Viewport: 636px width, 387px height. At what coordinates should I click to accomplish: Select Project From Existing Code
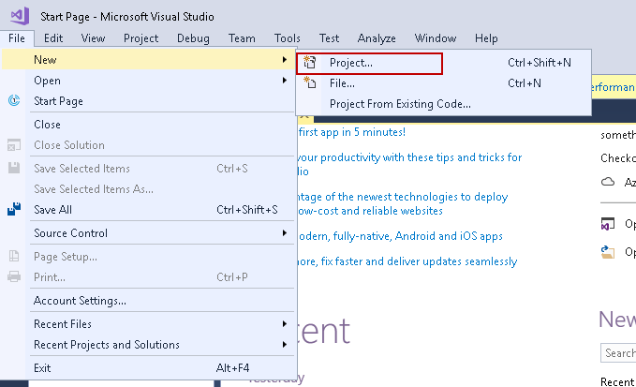tap(400, 104)
